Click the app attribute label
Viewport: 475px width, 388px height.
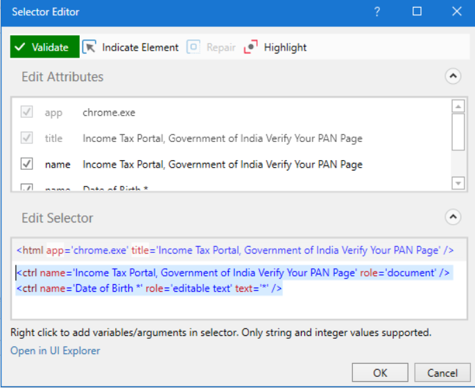[x=53, y=113]
